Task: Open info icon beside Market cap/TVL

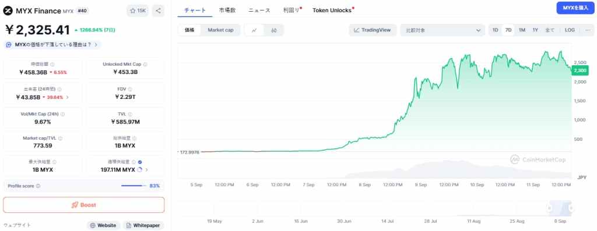Action: coord(60,138)
